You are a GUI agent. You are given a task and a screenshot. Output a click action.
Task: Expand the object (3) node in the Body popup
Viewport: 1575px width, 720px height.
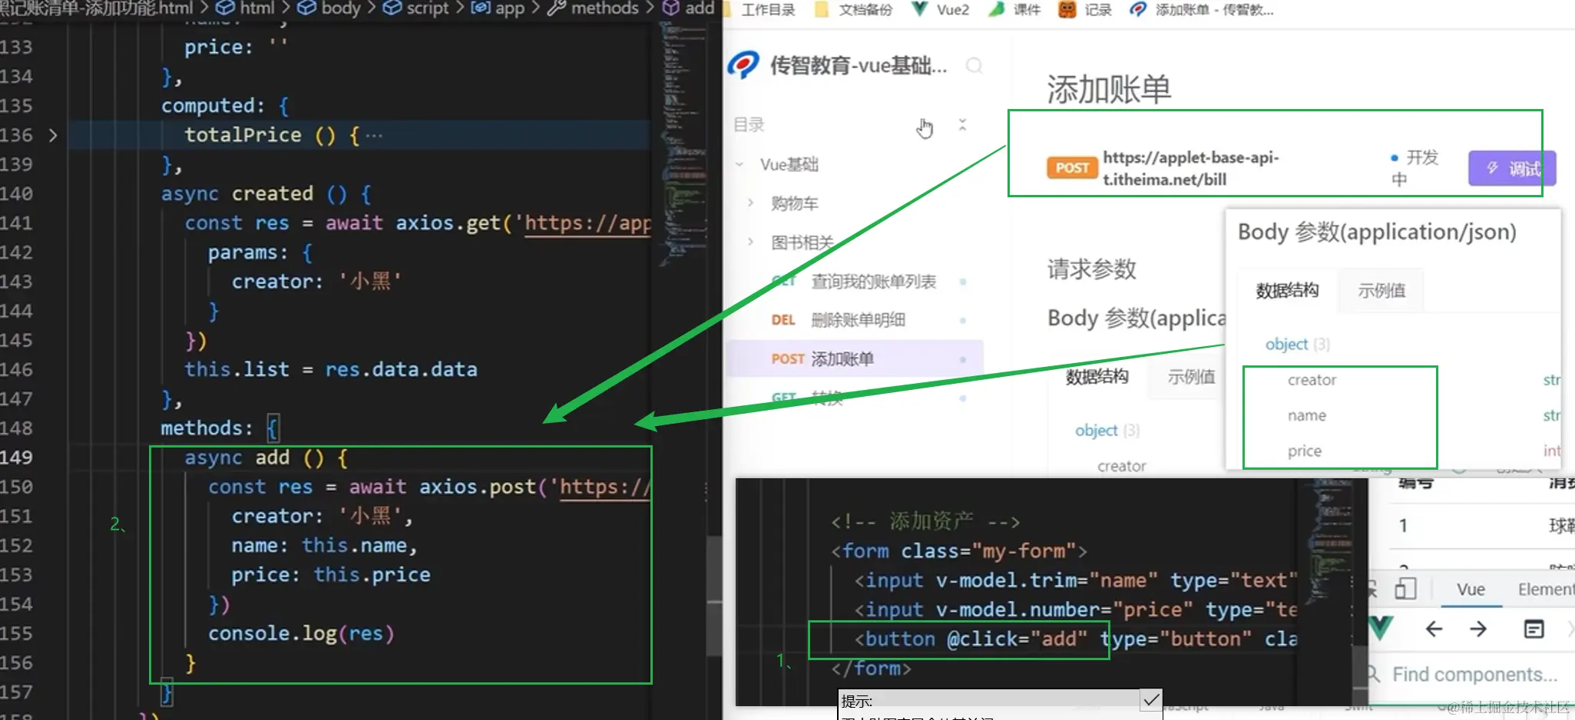1297,344
